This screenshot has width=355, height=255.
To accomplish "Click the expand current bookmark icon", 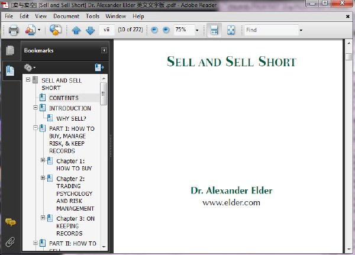I will point(99,67).
